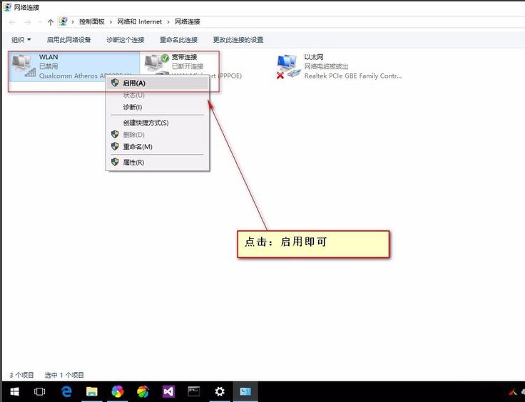Viewport: 525px width, 402px height.
Task: Click the up-arrow navigation button
Action: coord(50,22)
